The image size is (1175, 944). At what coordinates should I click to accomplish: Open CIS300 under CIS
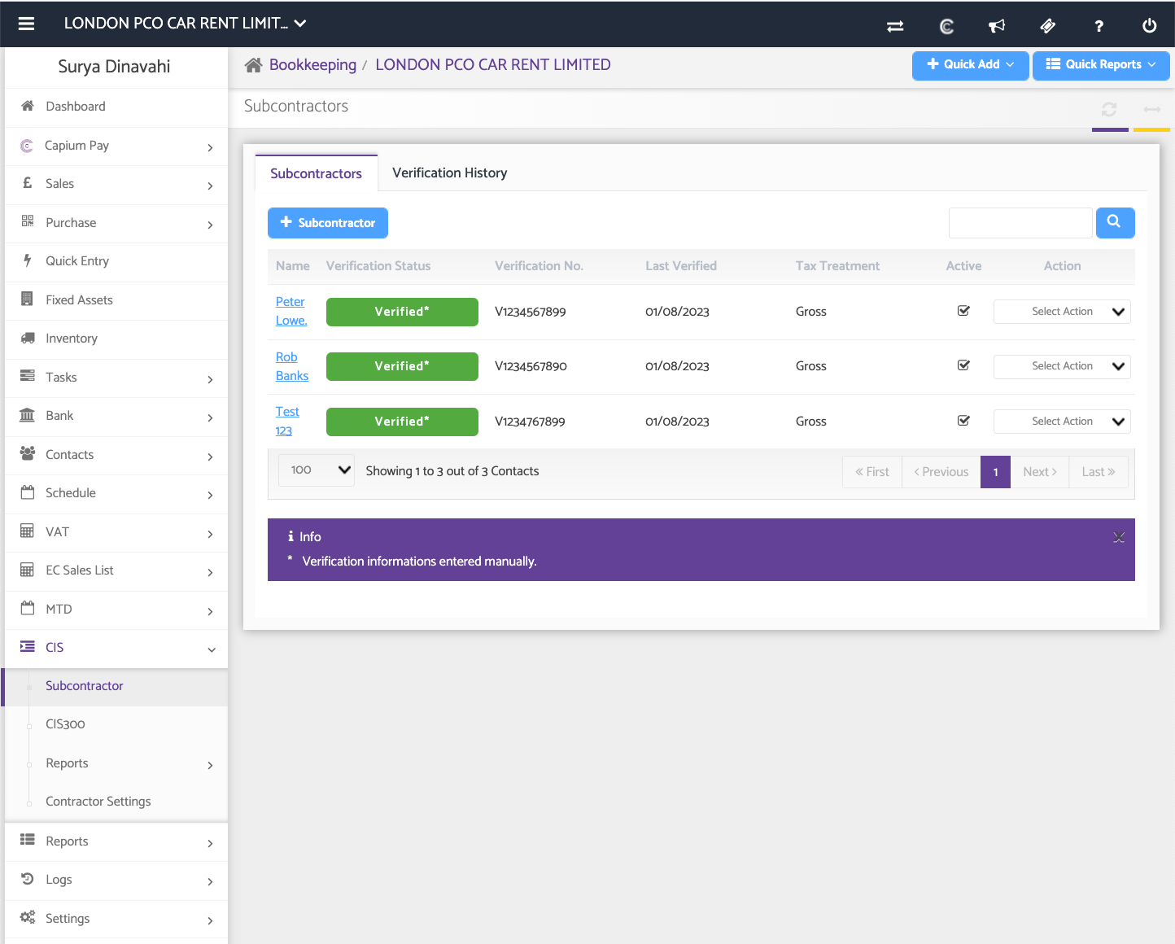pyautogui.click(x=116, y=724)
